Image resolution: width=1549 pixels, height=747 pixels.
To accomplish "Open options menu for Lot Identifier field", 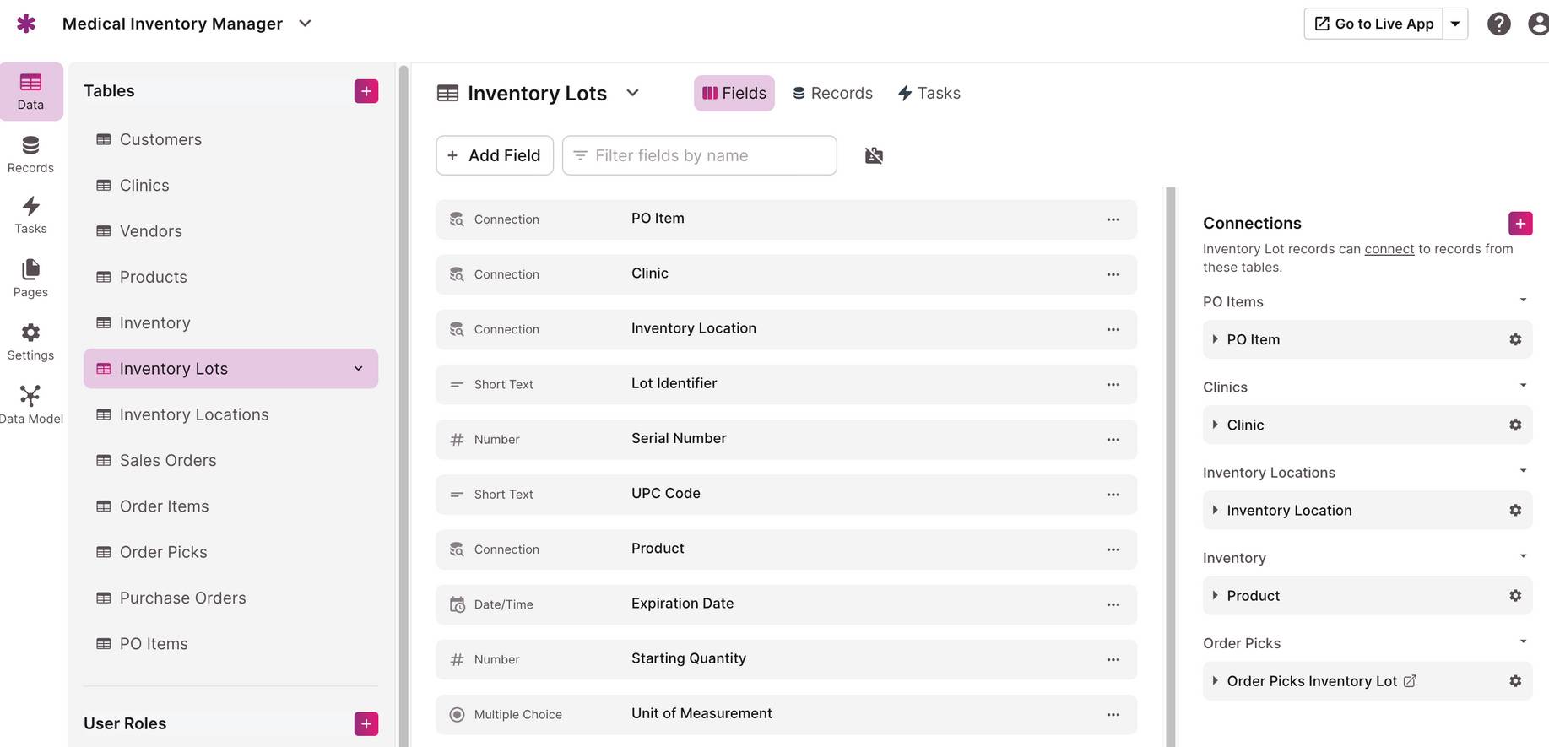I will (1113, 384).
